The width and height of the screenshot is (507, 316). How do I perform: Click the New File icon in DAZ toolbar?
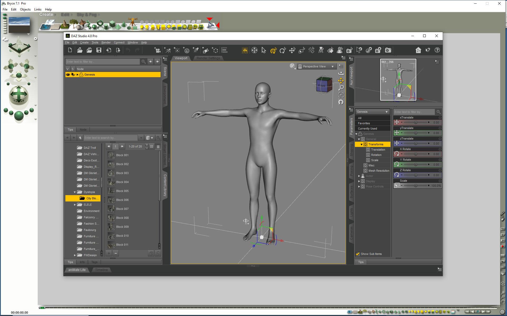70,50
